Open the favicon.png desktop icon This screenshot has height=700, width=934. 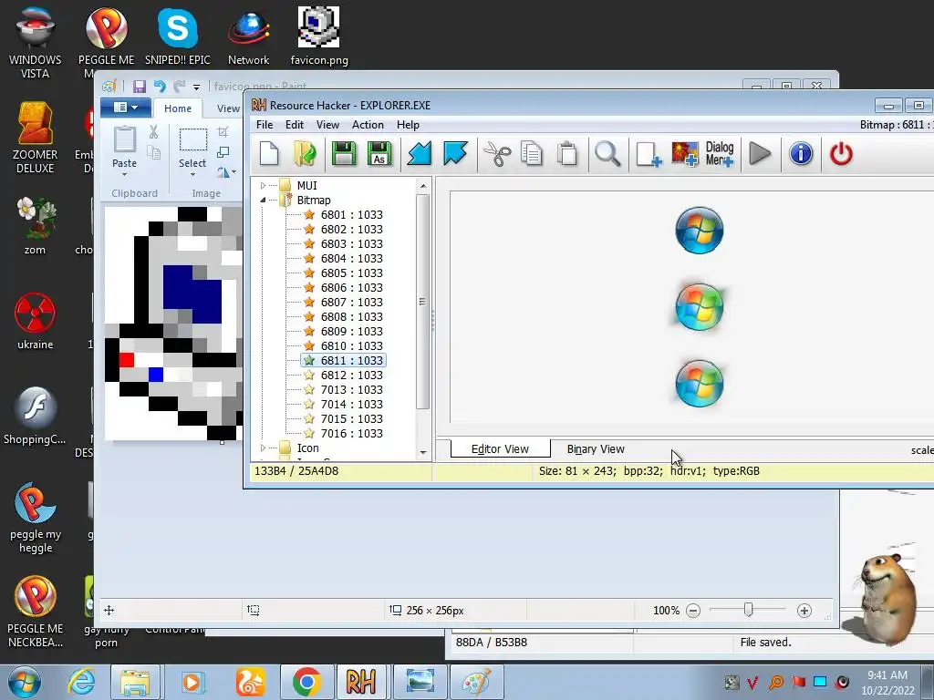tap(319, 36)
